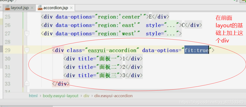Select the div breadcrumb item
The image size is (246, 107).
86,96
